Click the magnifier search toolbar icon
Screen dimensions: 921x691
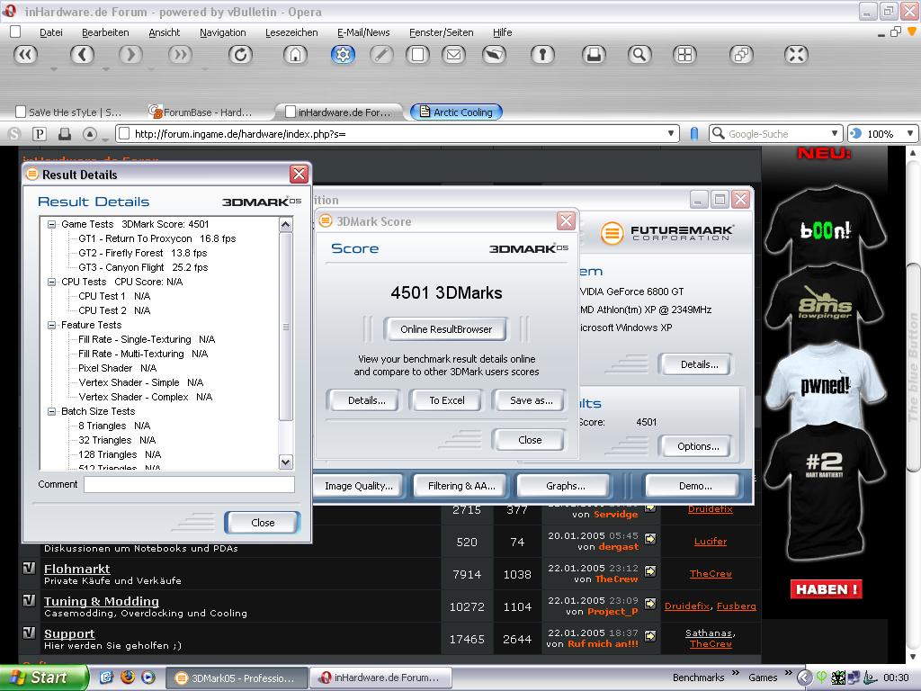click(x=639, y=55)
